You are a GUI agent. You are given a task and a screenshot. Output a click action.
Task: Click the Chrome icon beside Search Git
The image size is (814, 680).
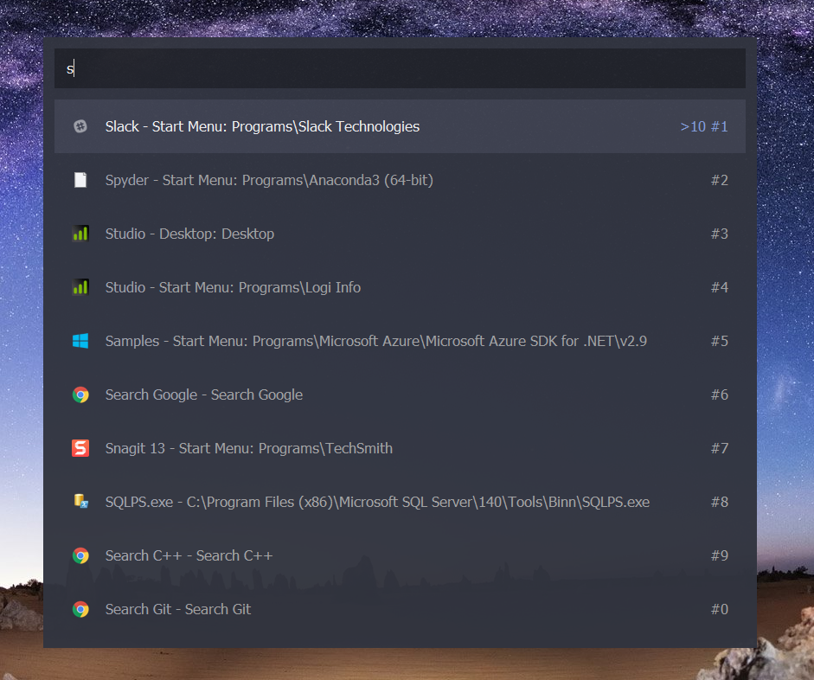pos(80,609)
